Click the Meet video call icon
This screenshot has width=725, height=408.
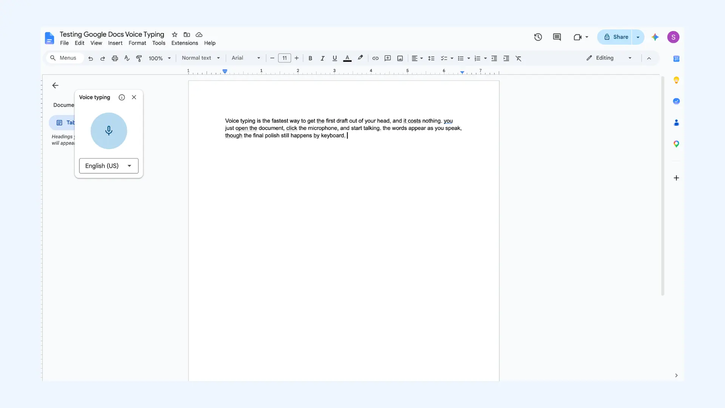click(577, 37)
